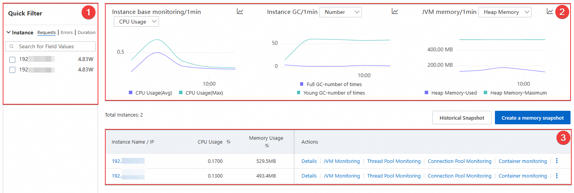This screenshot has width=574, height=193.
Task: Open the CPU Usage metric dropdown
Action: [136, 22]
